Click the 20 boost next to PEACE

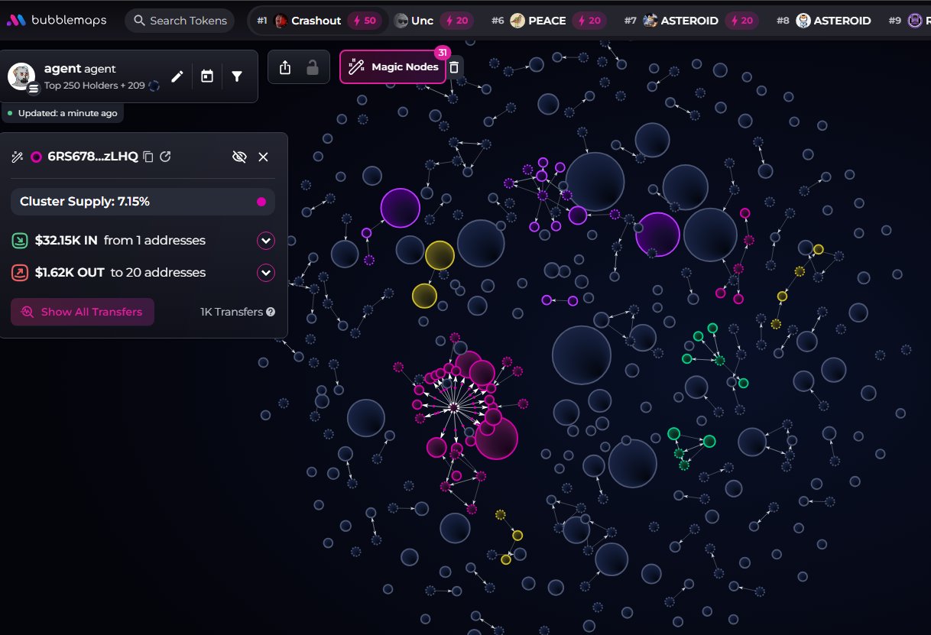coord(589,21)
